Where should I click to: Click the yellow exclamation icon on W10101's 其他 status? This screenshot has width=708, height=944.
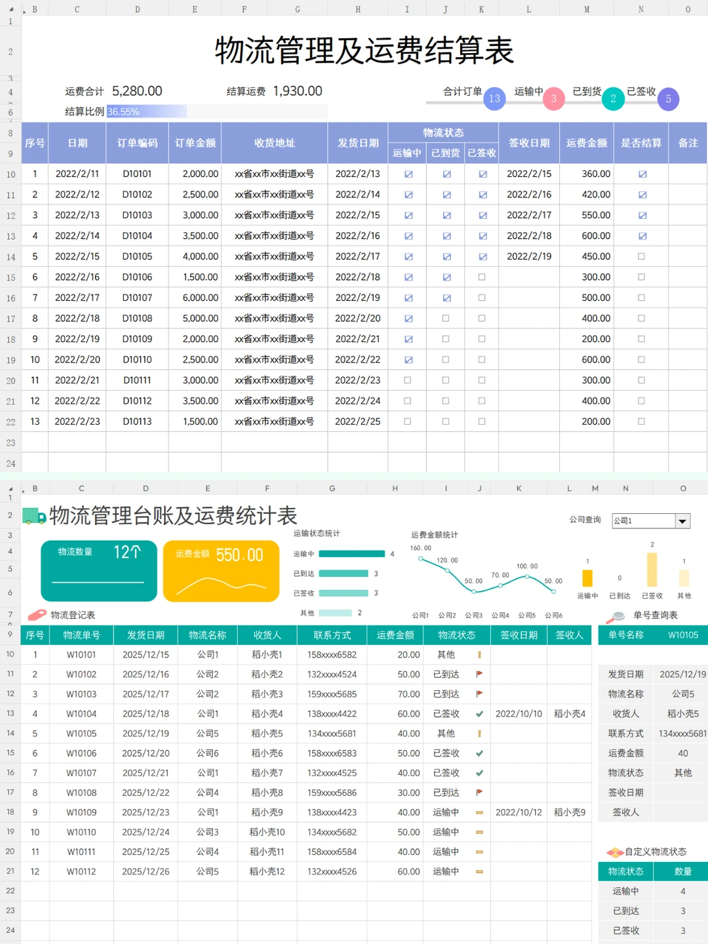[x=481, y=654]
